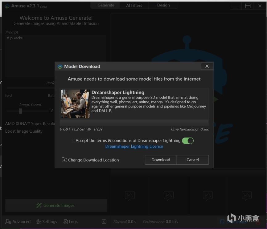The height and width of the screenshot is (229, 267).
Task: Switch to the AI Filters tab
Action: pyautogui.click(x=134, y=5)
